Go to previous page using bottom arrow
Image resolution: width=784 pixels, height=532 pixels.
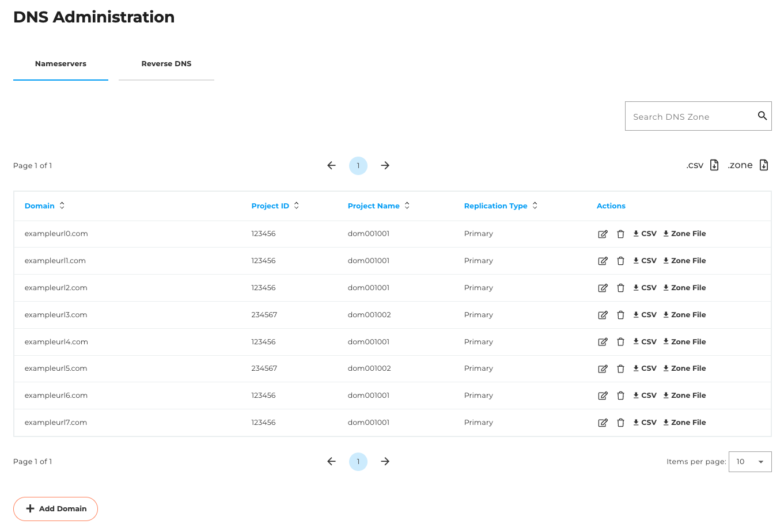click(x=331, y=461)
